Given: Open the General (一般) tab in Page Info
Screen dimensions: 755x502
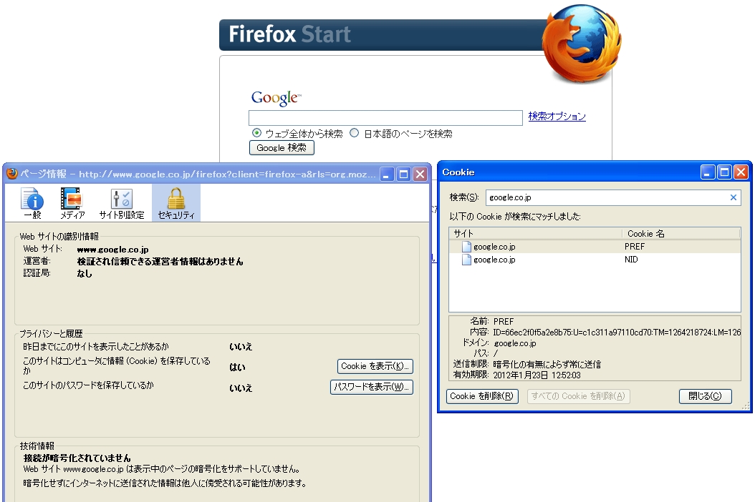Looking at the screenshot, I should [x=32, y=203].
